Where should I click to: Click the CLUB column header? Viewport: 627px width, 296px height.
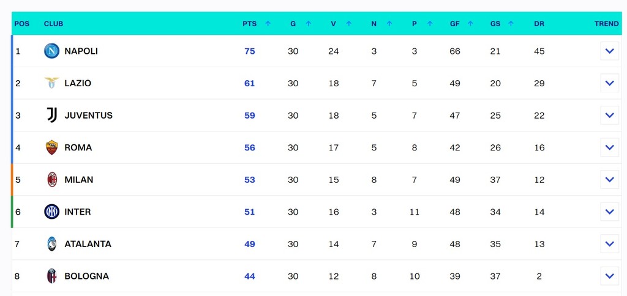(x=53, y=24)
